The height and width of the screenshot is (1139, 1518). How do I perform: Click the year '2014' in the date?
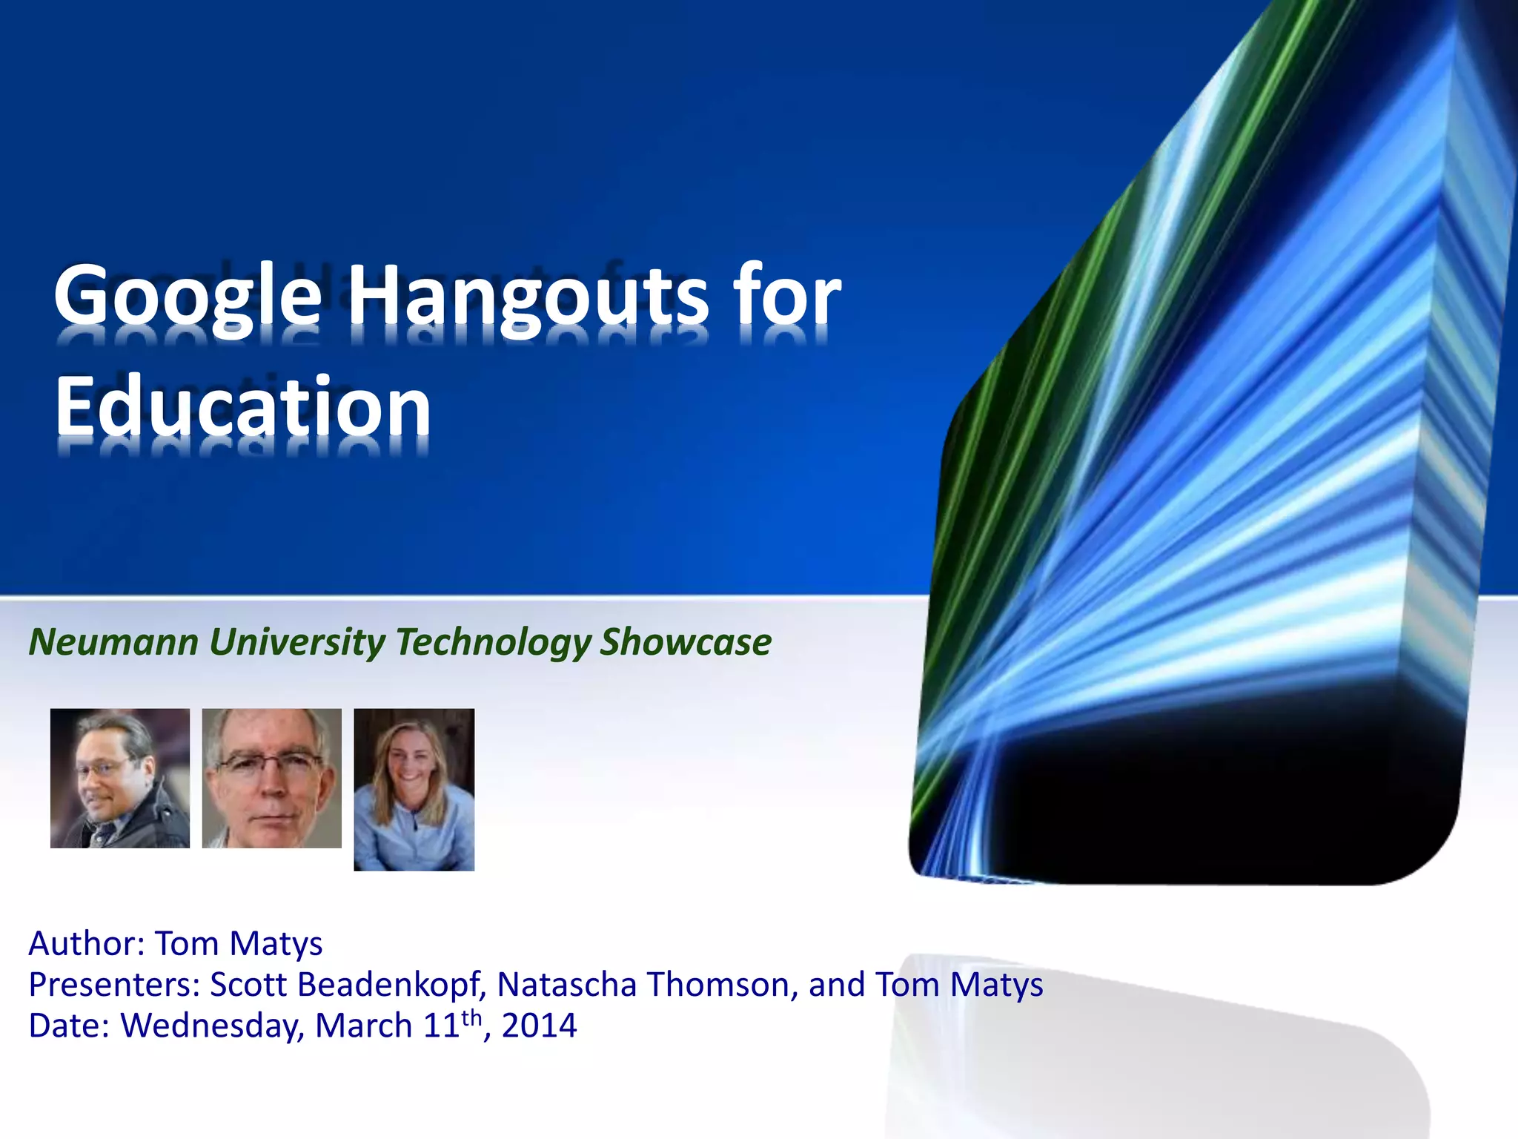tap(539, 1026)
